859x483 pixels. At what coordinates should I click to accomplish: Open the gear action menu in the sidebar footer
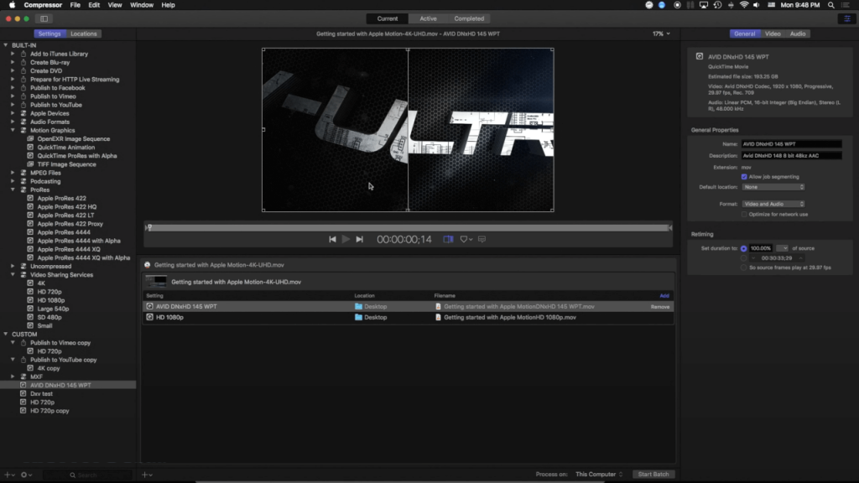click(x=26, y=475)
